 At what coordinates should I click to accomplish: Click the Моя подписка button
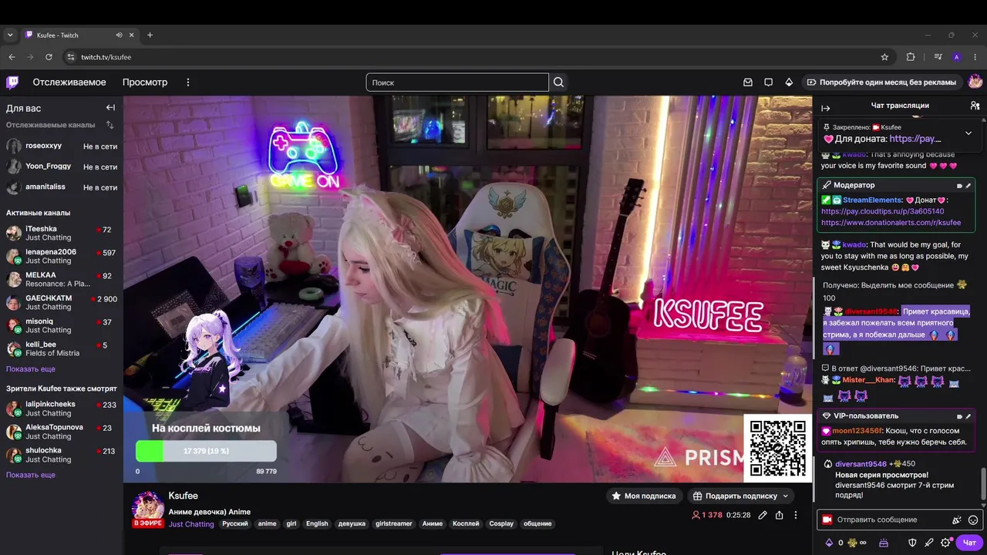(644, 496)
